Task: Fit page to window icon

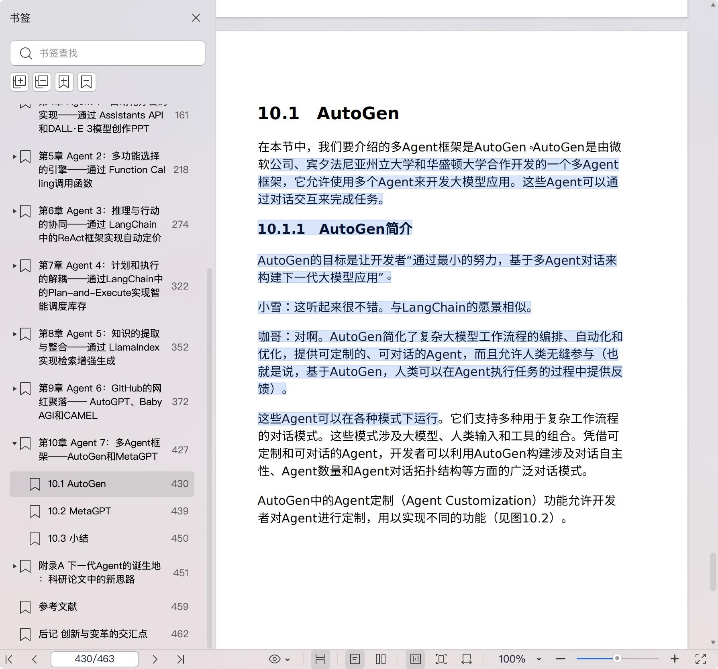Action: pyautogui.click(x=441, y=659)
